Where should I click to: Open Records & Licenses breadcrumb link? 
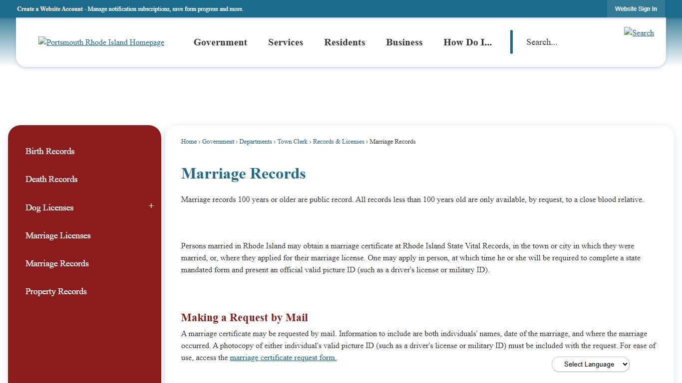(339, 142)
